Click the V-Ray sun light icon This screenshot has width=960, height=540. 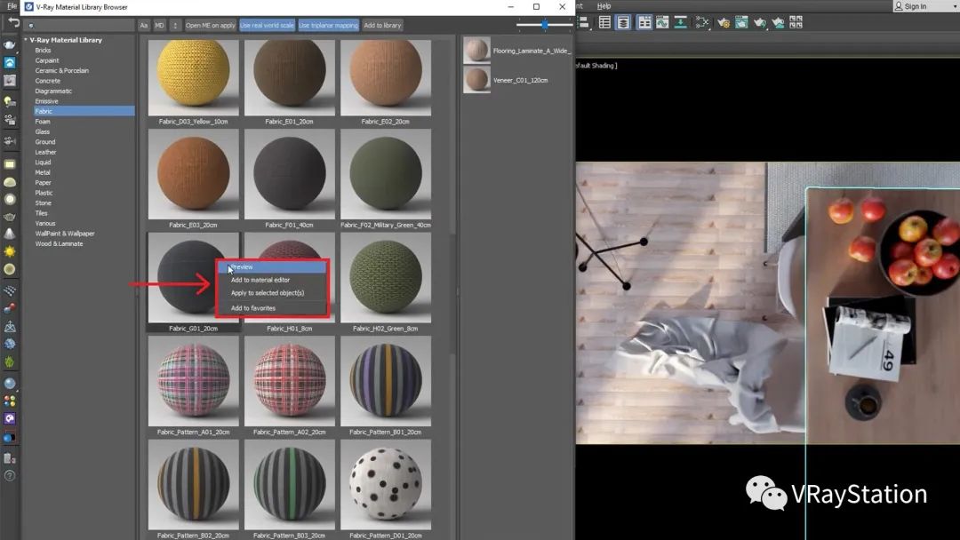10,252
